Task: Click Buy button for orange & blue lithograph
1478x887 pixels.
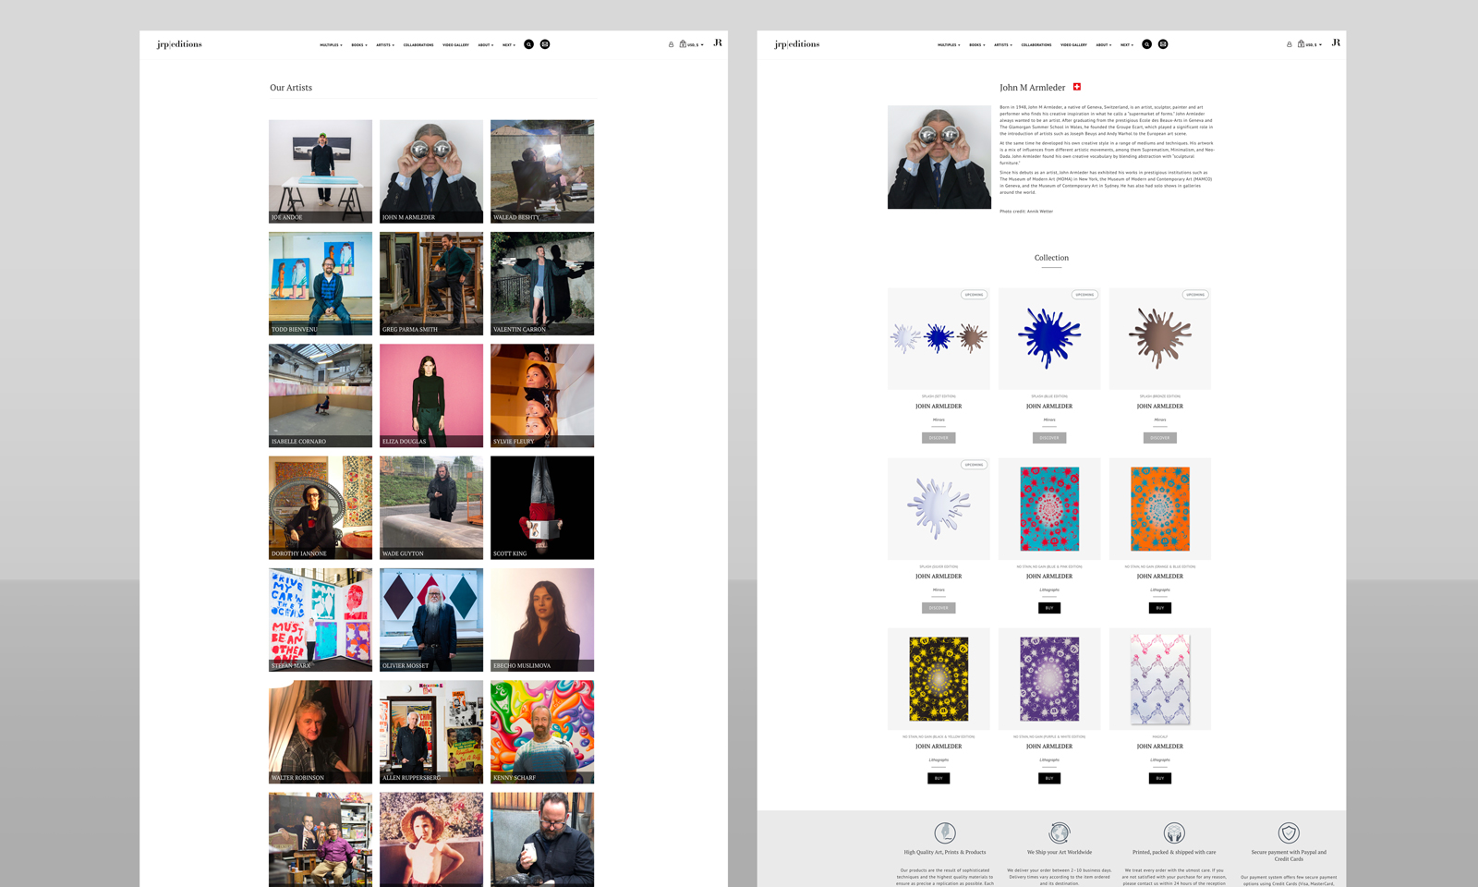Action: coord(1160,608)
